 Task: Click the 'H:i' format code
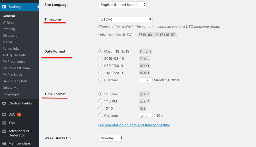(142, 108)
